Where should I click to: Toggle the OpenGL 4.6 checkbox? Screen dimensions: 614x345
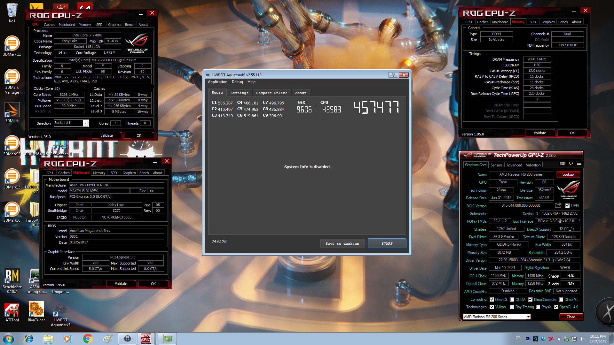click(556, 307)
